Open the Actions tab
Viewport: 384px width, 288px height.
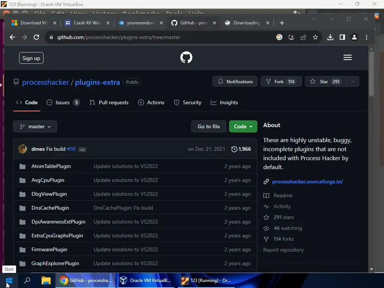[151, 102]
